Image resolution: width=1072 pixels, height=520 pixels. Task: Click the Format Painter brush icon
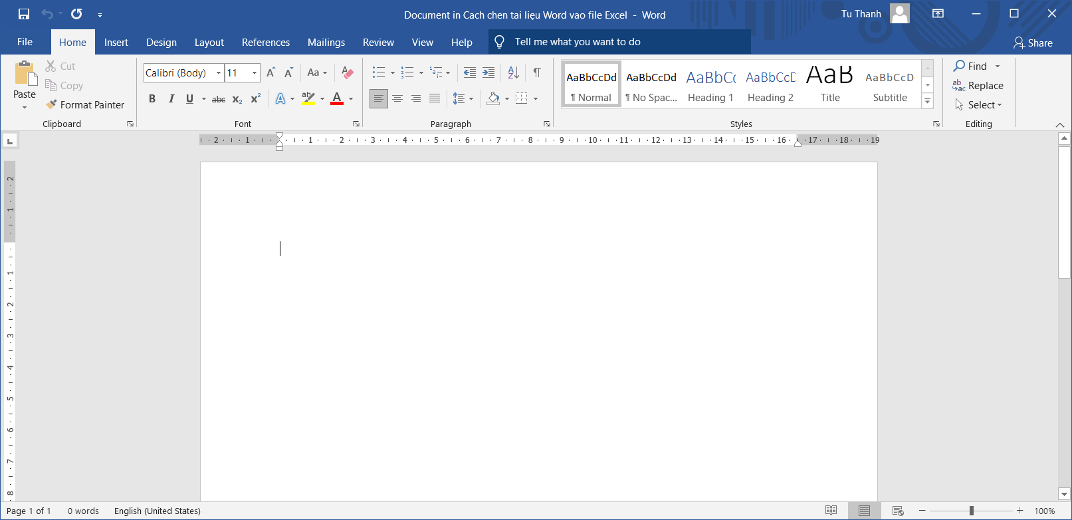pos(52,104)
